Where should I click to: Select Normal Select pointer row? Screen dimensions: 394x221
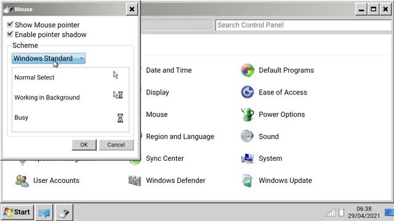point(70,77)
